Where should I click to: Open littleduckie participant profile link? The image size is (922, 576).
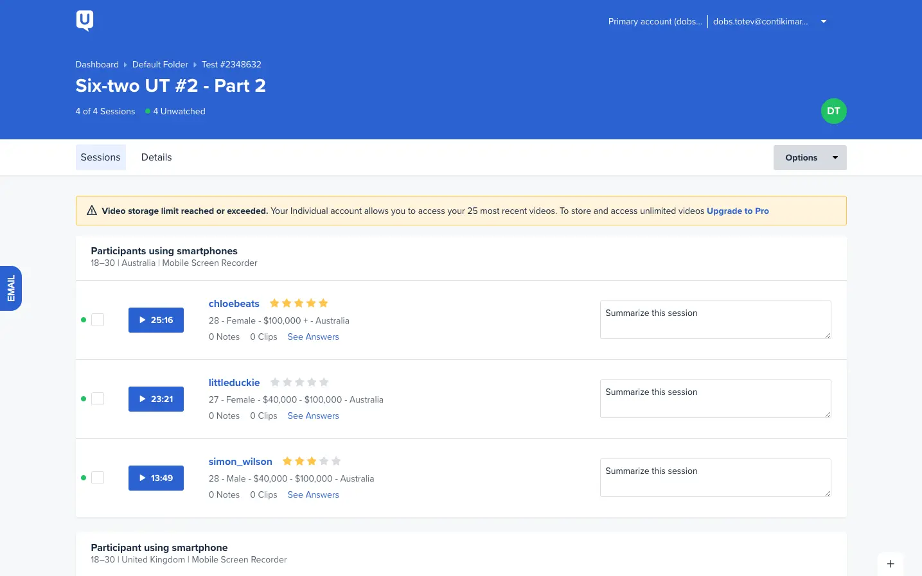click(x=234, y=383)
